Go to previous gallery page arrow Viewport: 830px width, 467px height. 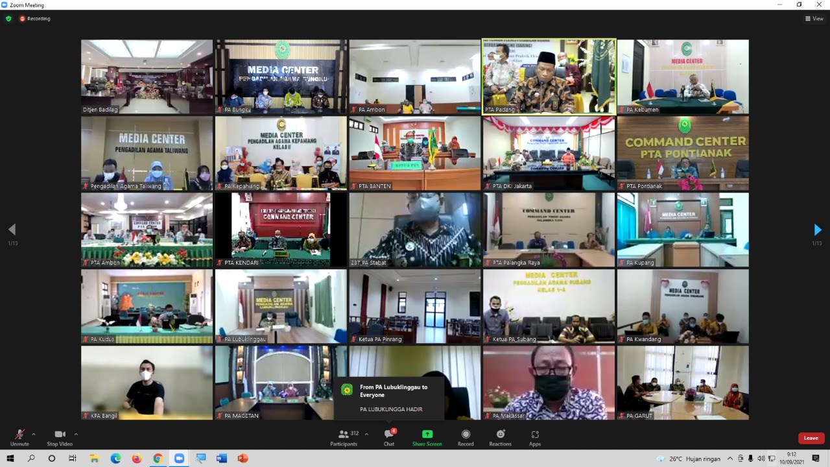pos(12,230)
